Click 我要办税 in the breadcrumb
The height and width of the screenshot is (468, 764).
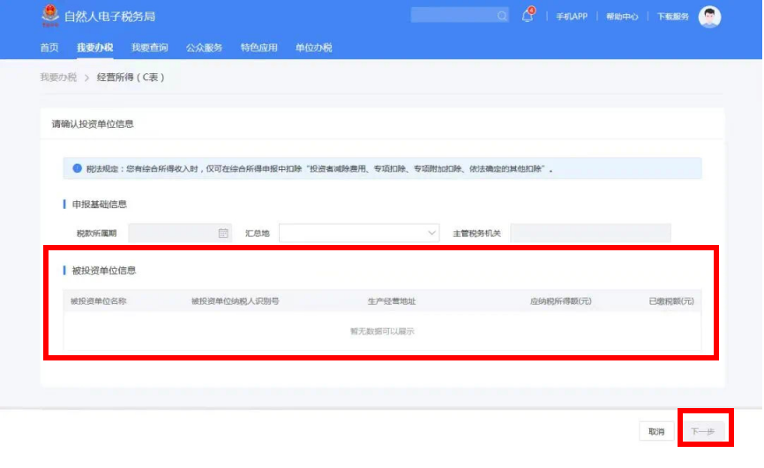[58, 78]
